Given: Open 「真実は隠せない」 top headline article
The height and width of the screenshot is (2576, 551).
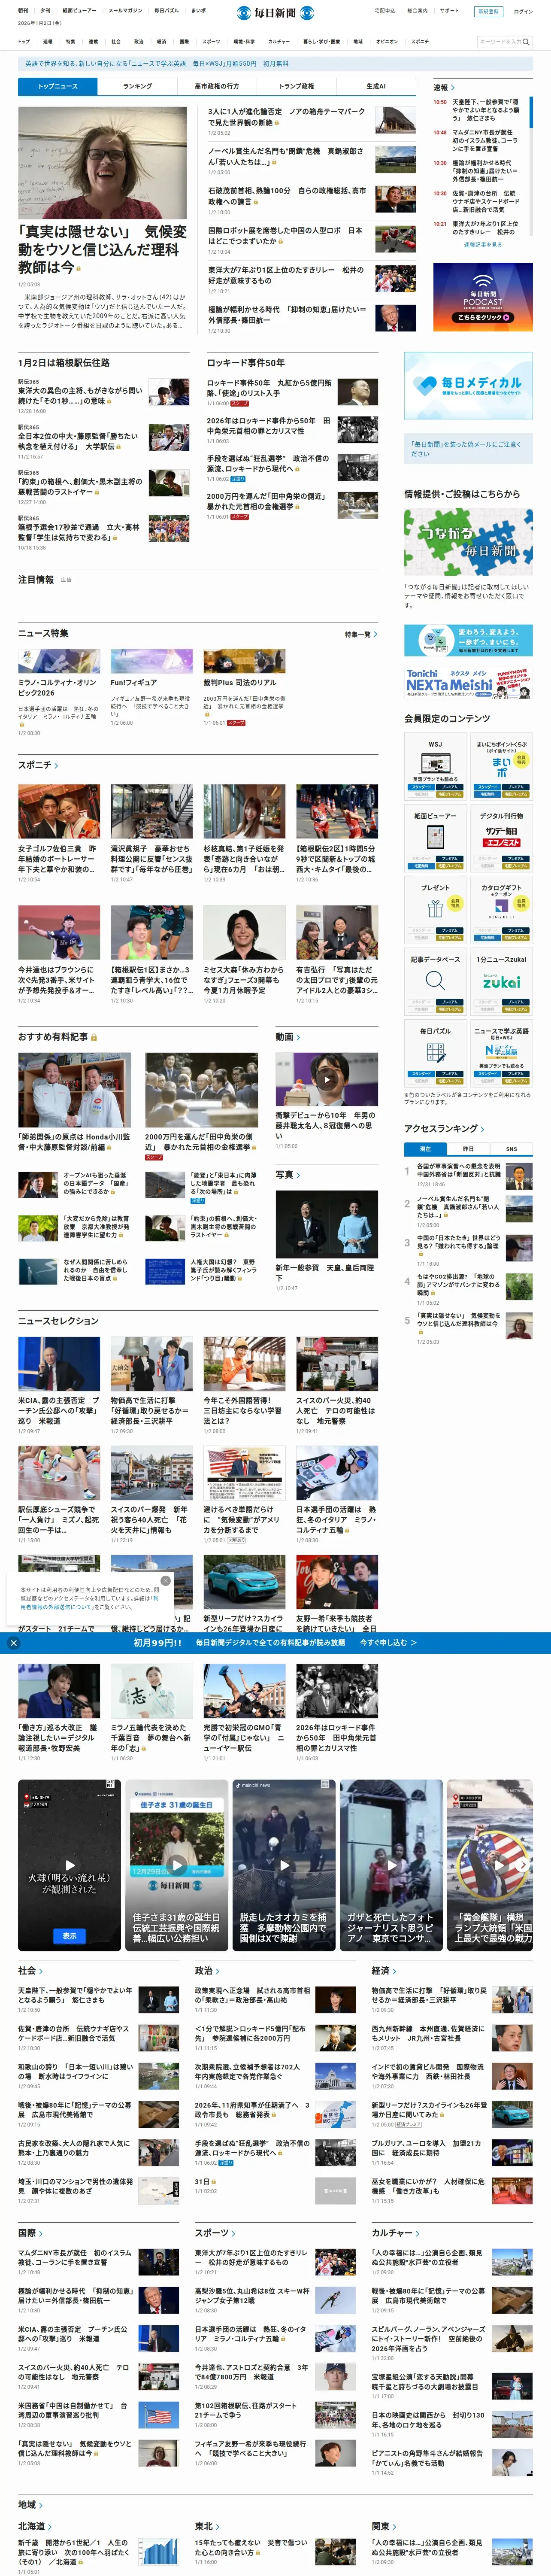Looking at the screenshot, I should tap(102, 249).
